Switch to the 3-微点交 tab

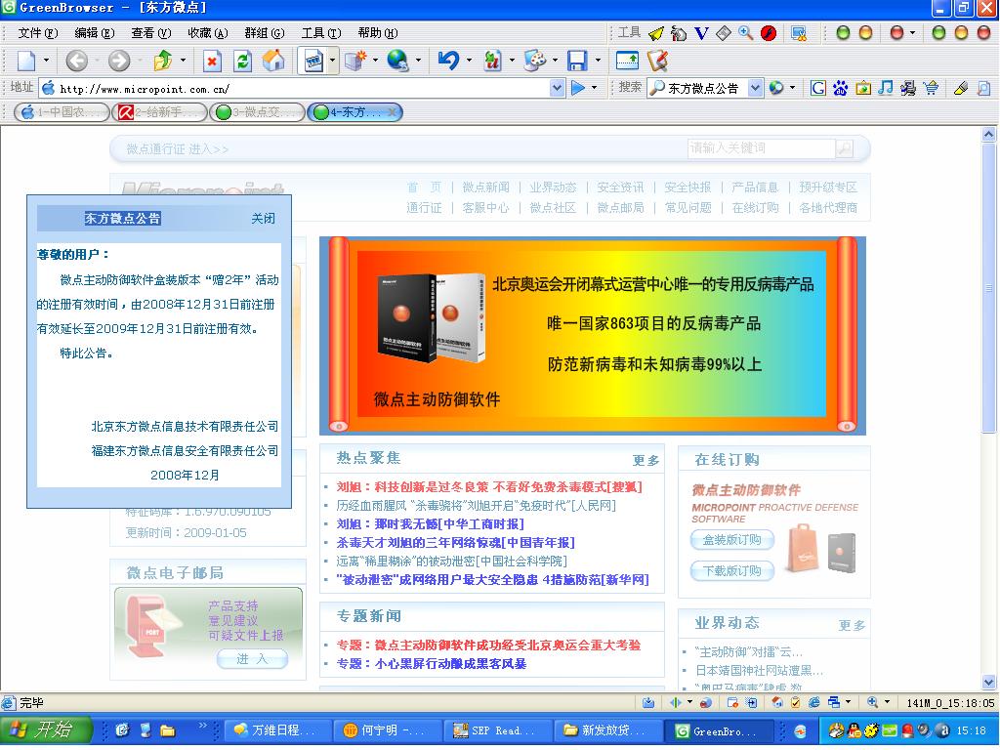click(x=258, y=113)
